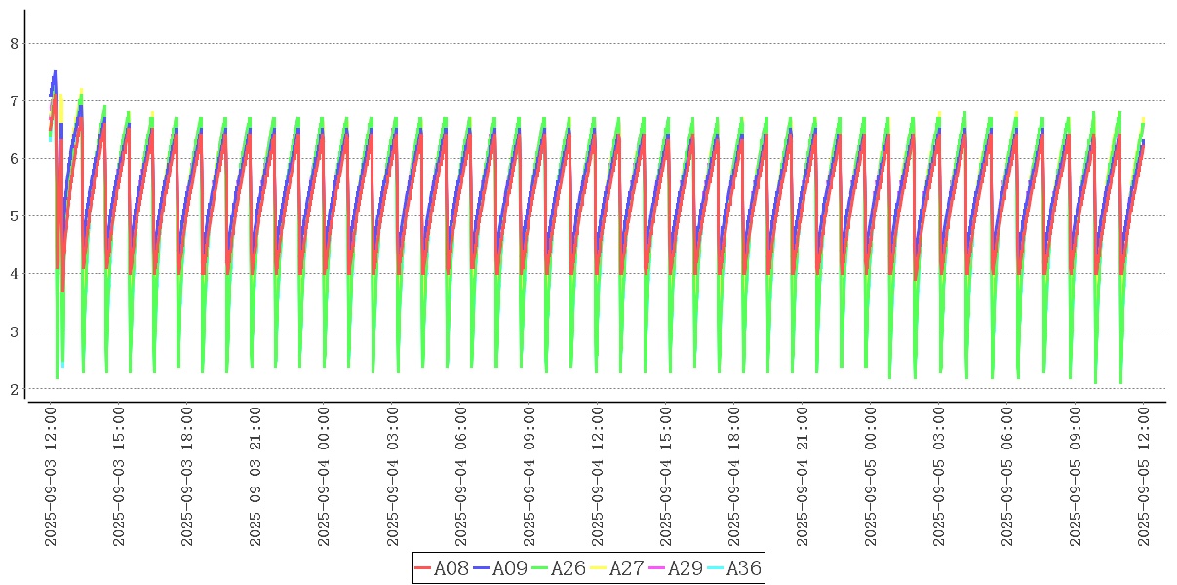1177x585 pixels.
Task: Select the 2025-09-03 12:00 time axis label
Action: click(52, 477)
